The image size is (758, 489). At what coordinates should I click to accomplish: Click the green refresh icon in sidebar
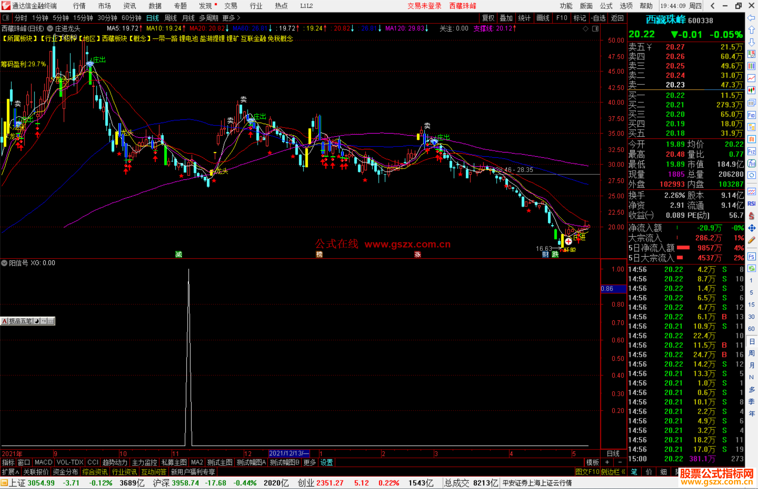(751, 269)
